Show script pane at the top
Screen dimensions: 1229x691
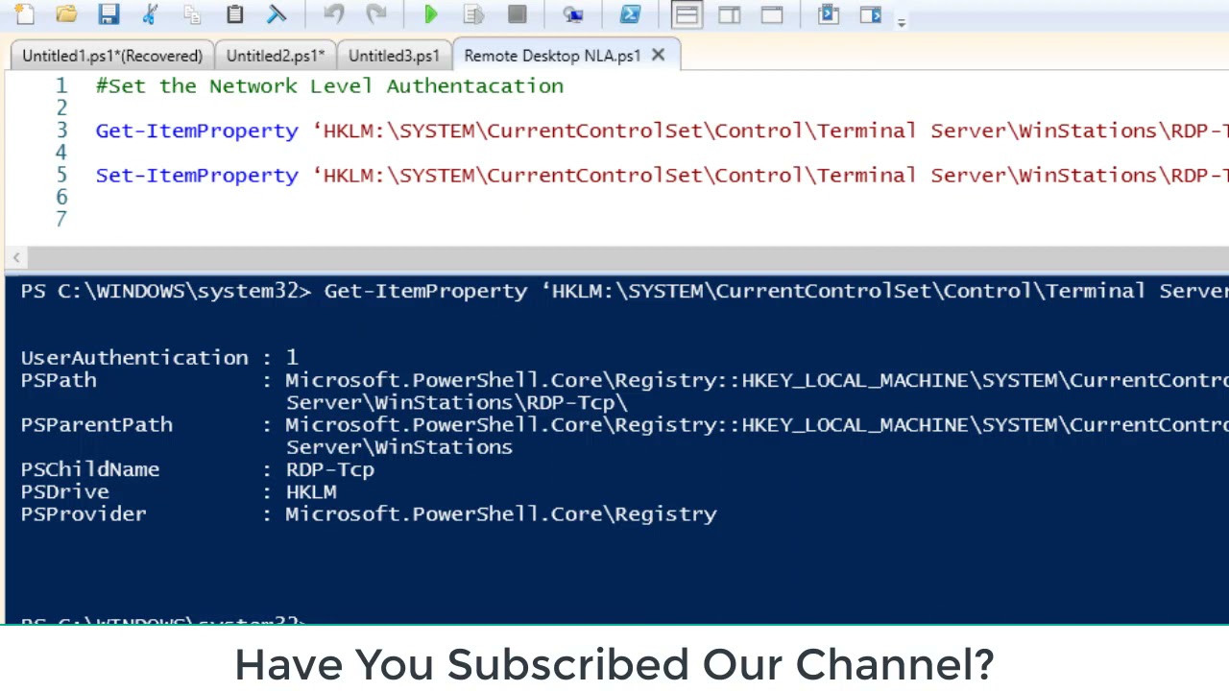click(x=687, y=14)
